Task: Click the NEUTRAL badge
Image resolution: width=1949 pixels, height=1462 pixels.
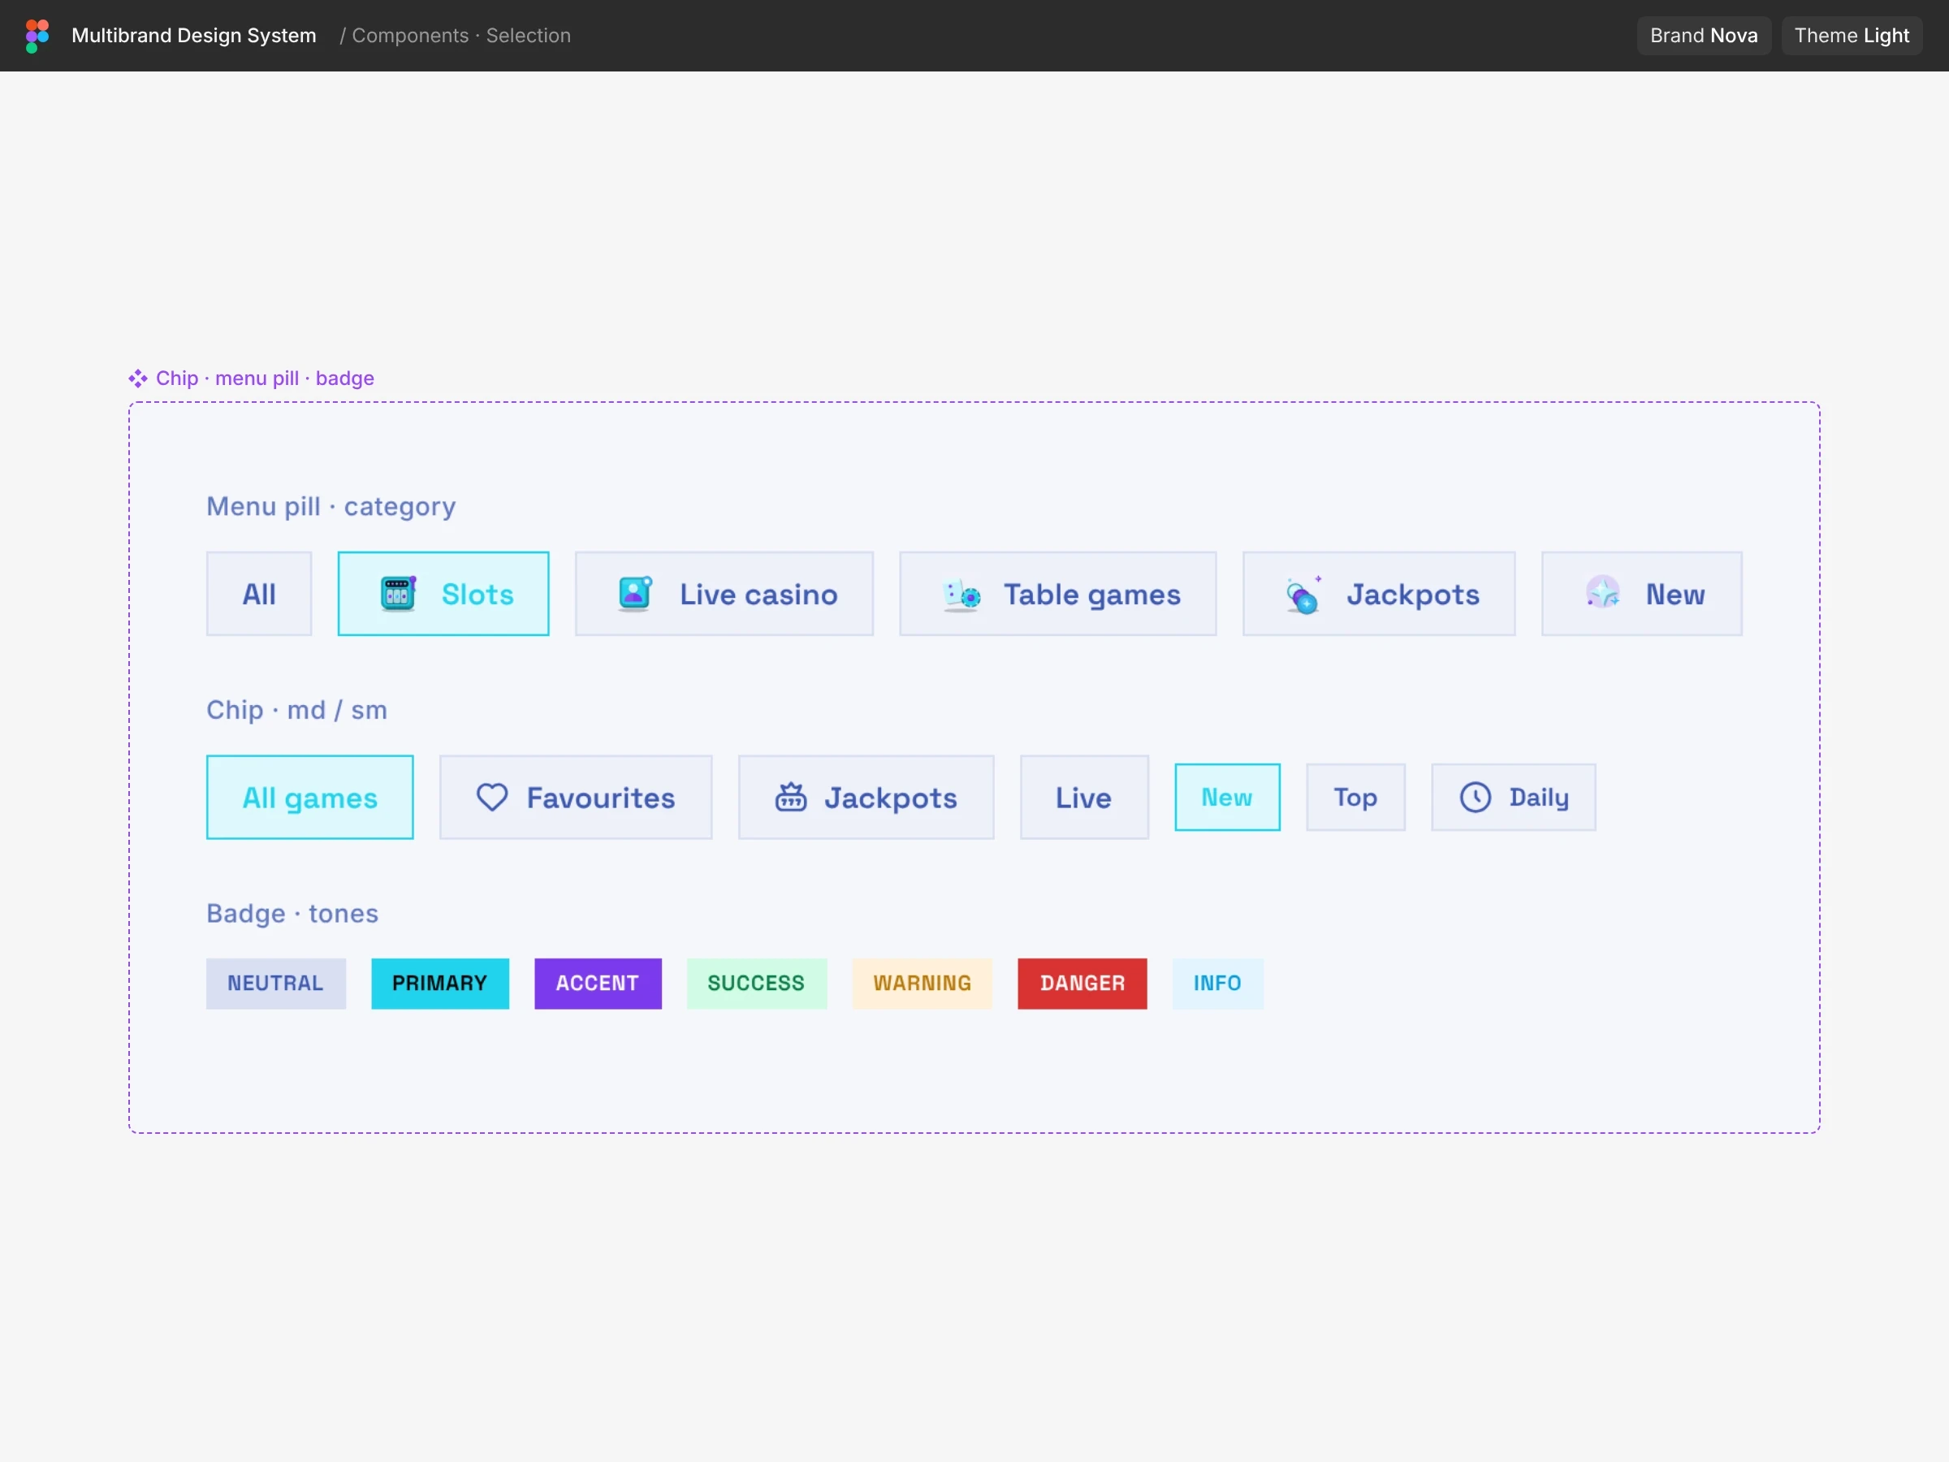Action: (277, 984)
